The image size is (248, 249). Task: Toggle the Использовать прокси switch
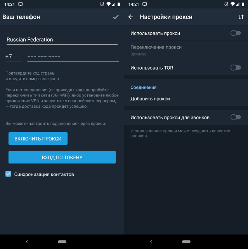236,33
